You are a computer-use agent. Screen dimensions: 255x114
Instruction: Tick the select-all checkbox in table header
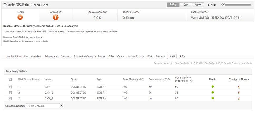pos(10,79)
